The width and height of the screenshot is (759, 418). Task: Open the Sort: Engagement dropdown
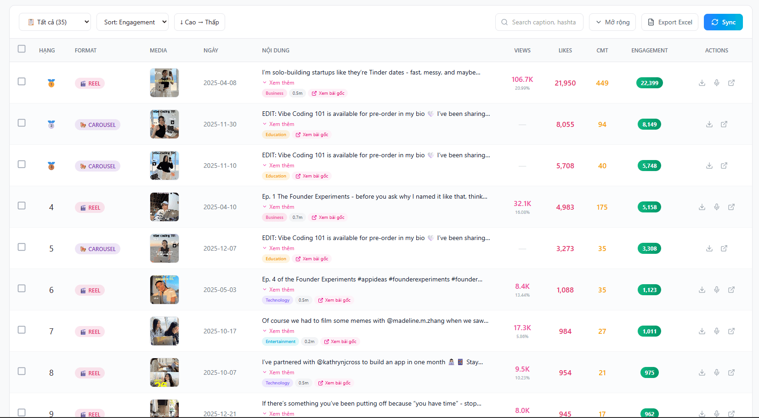click(x=132, y=22)
